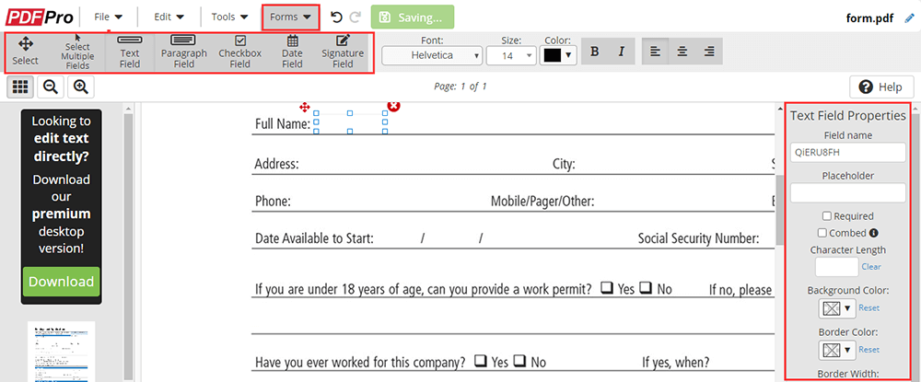Apply bold text formatting
The height and width of the screenshot is (382, 921).
coord(594,52)
